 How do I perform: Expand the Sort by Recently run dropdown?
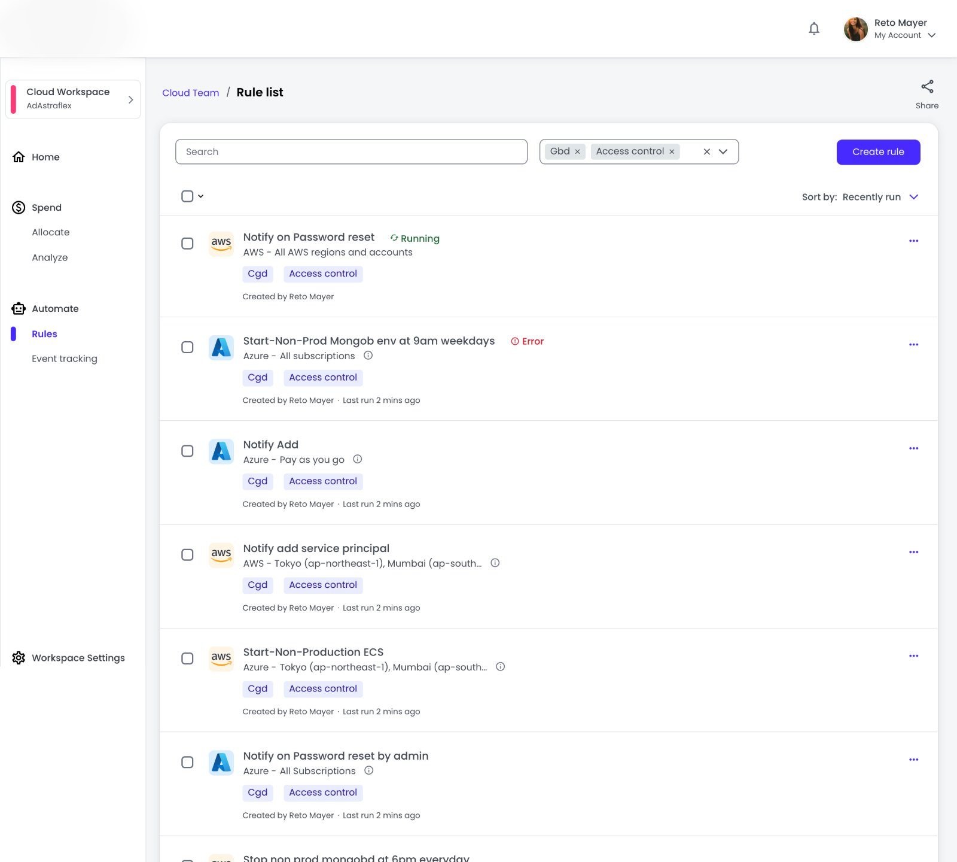[x=860, y=197]
